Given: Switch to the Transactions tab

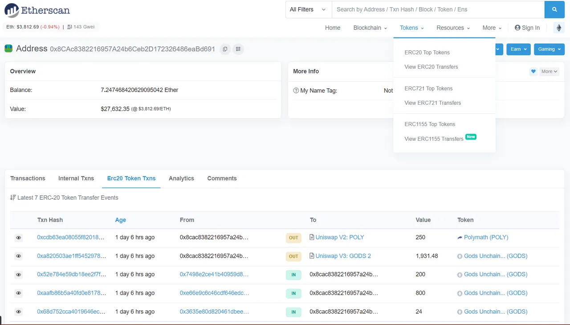Looking at the screenshot, I should pyautogui.click(x=28, y=178).
